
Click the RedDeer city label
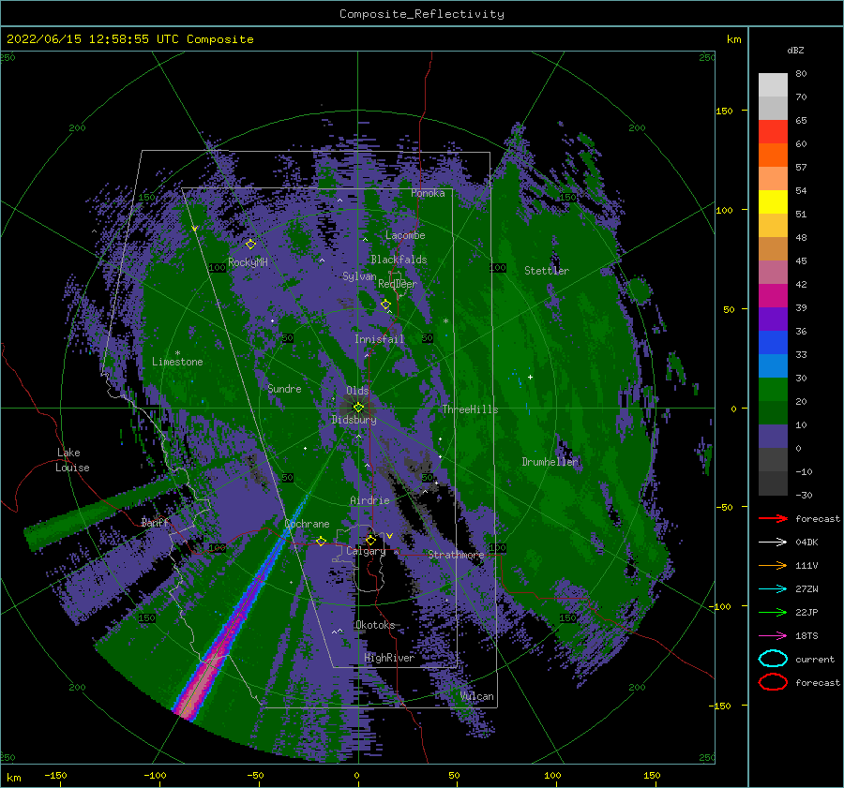(398, 284)
